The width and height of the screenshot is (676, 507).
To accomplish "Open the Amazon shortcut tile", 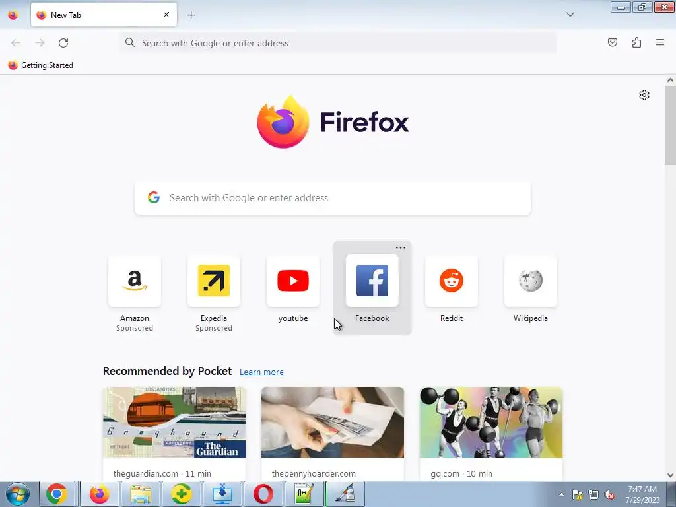I will click(135, 281).
